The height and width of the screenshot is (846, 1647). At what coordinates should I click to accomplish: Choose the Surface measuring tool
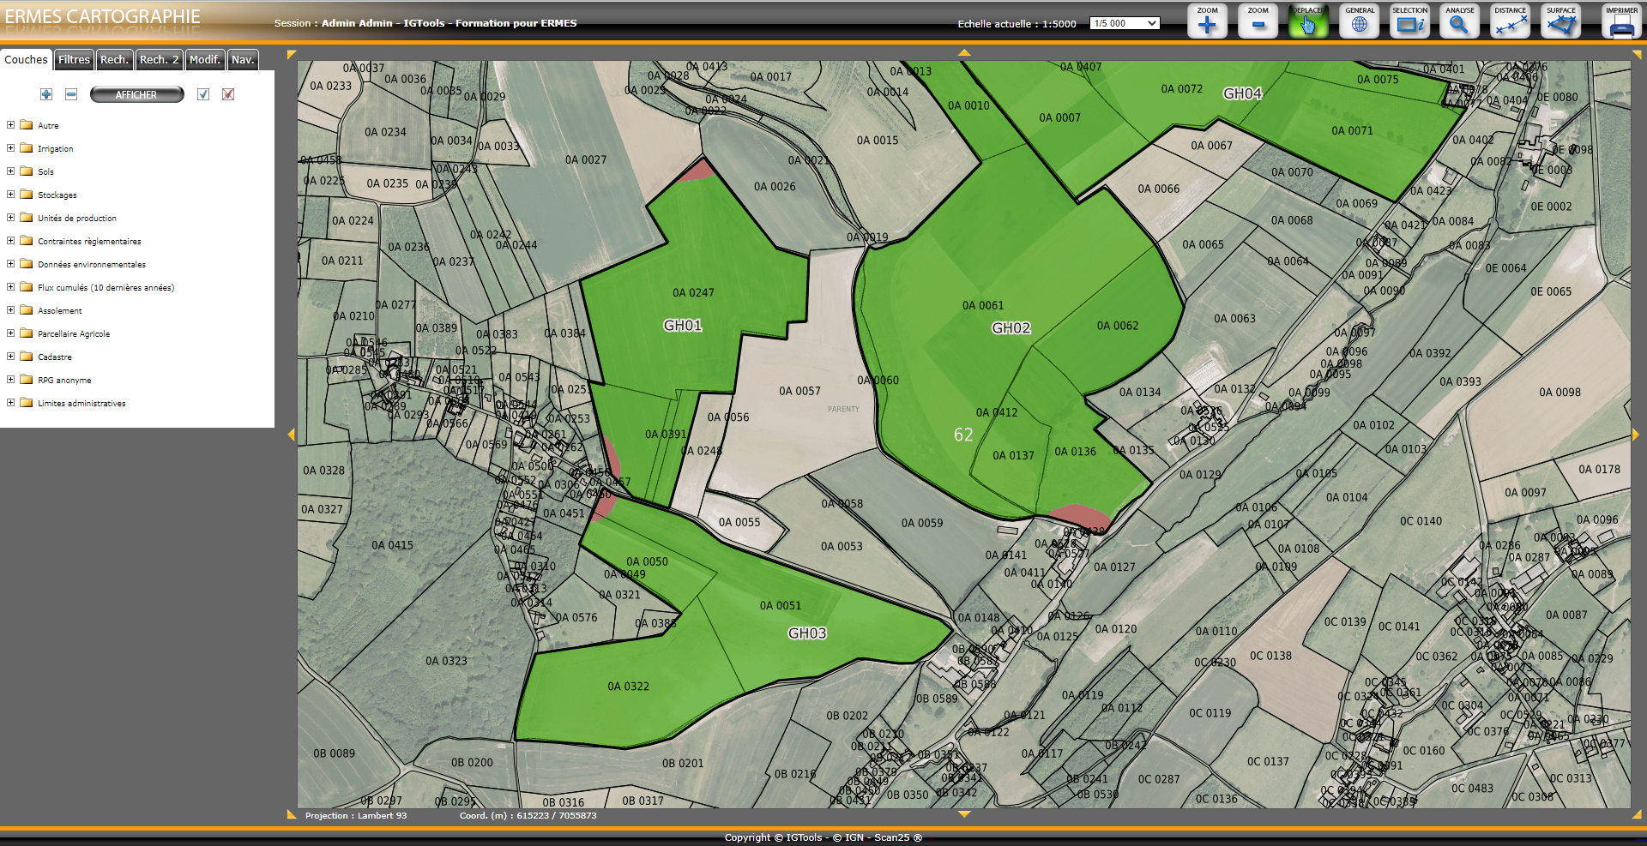(1560, 22)
